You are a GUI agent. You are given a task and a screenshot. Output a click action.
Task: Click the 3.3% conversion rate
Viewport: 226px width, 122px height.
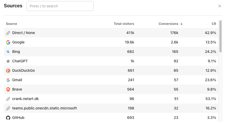pos(212,118)
